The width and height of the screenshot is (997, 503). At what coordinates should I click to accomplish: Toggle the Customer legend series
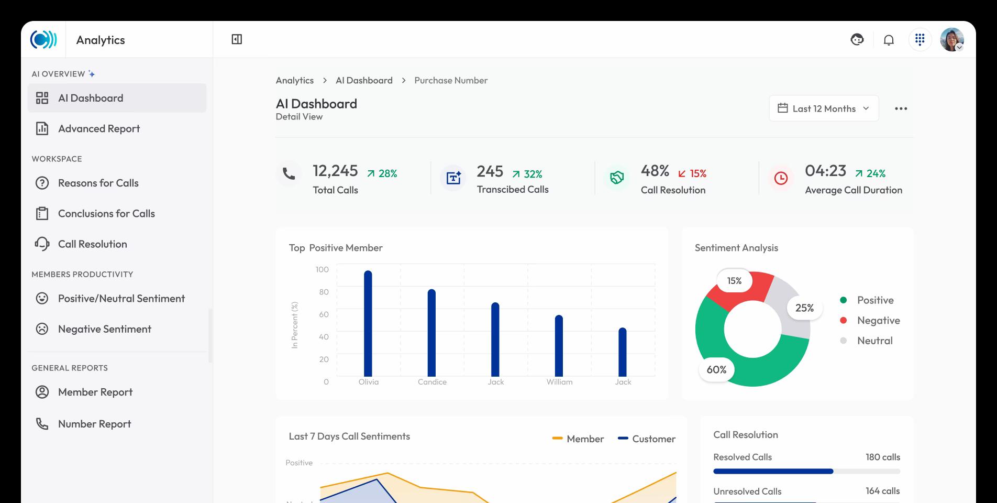click(647, 439)
